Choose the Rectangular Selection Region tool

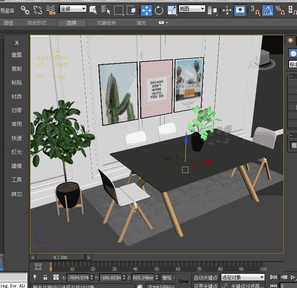pos(118,10)
